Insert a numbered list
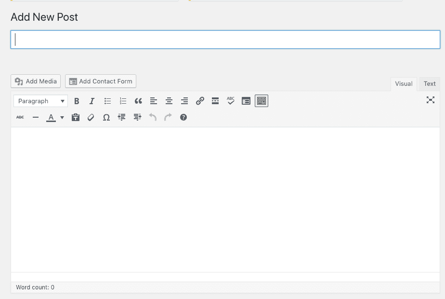This screenshot has width=445, height=299. pos(123,101)
